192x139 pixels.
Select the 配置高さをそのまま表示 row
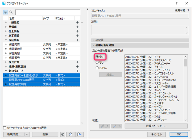(x=42, y=80)
